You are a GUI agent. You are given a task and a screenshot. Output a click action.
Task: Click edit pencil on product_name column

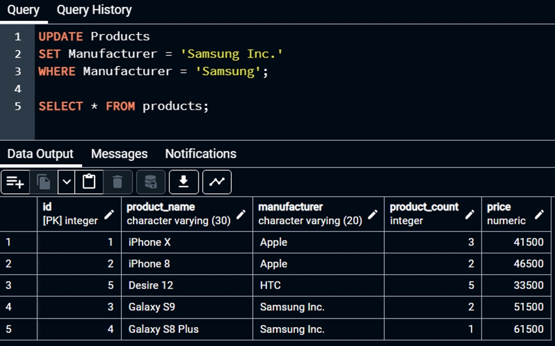(241, 214)
